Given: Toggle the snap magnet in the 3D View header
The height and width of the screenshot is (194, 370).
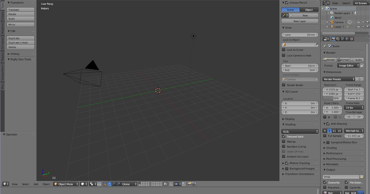Looking at the screenshot, I should click(x=171, y=184).
